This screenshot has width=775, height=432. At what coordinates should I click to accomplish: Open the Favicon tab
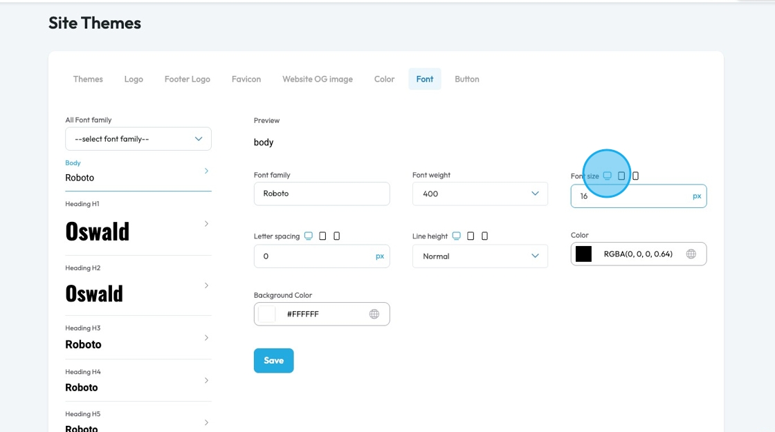(x=246, y=79)
